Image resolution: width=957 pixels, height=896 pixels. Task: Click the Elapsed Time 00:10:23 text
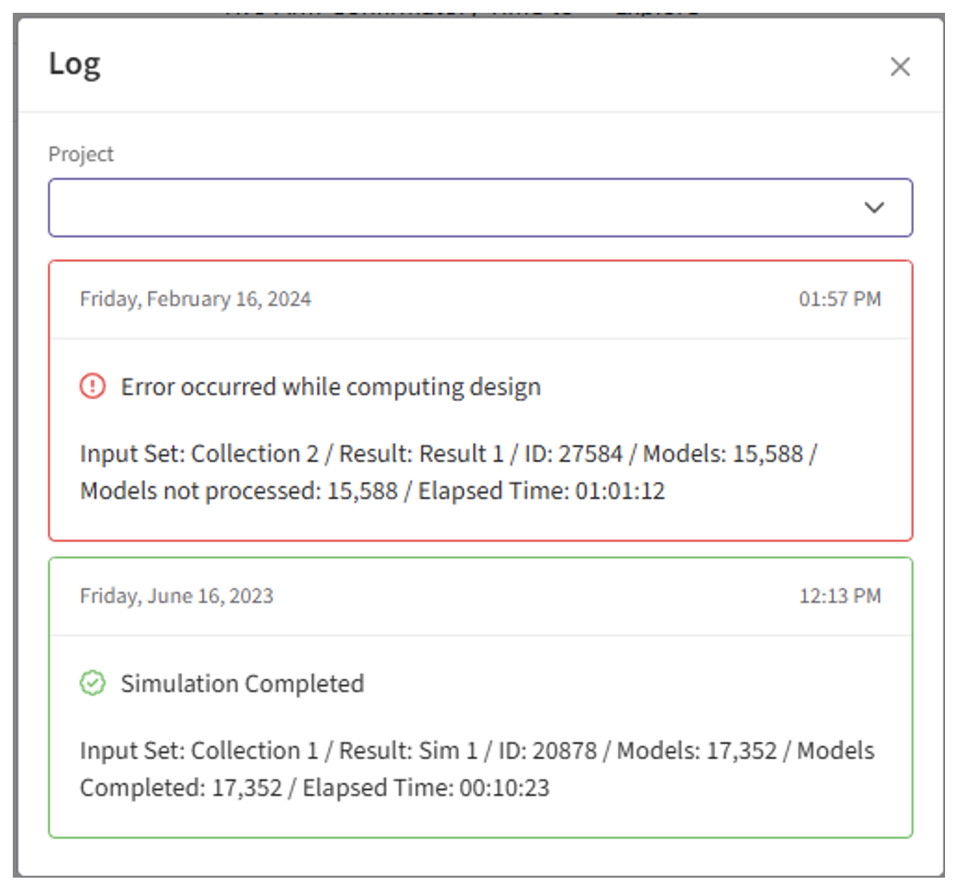pyautogui.click(x=426, y=788)
